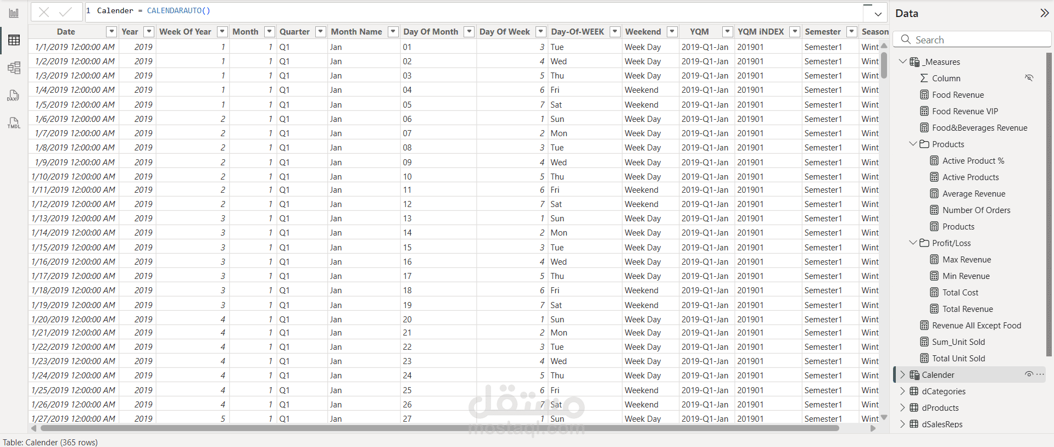Select the Season column header
The height and width of the screenshot is (447, 1054).
coord(874,32)
